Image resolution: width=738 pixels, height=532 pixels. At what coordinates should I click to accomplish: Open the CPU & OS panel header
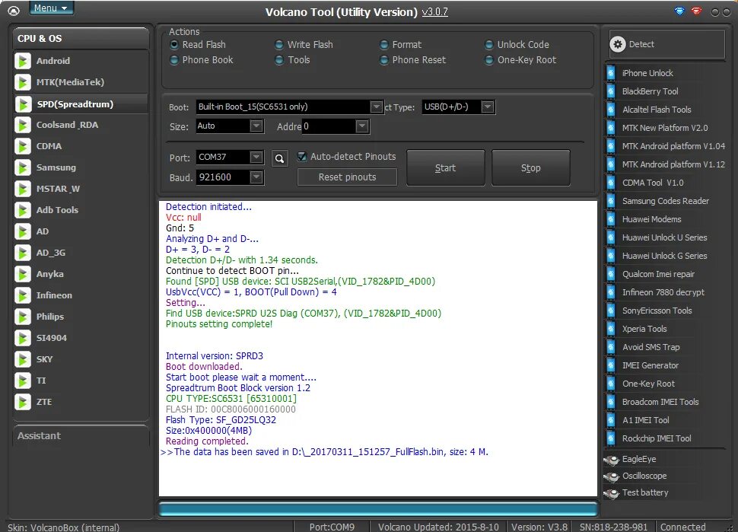[81, 39]
